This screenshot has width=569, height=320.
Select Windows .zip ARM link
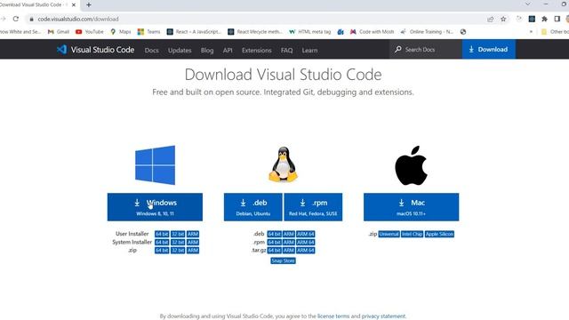click(193, 251)
